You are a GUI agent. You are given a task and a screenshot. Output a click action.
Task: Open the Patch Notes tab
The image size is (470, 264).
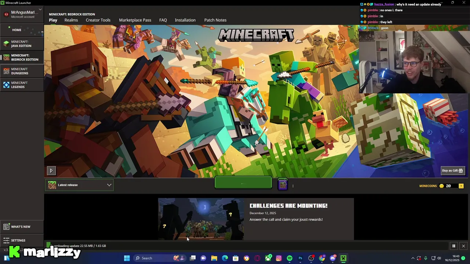(215, 20)
